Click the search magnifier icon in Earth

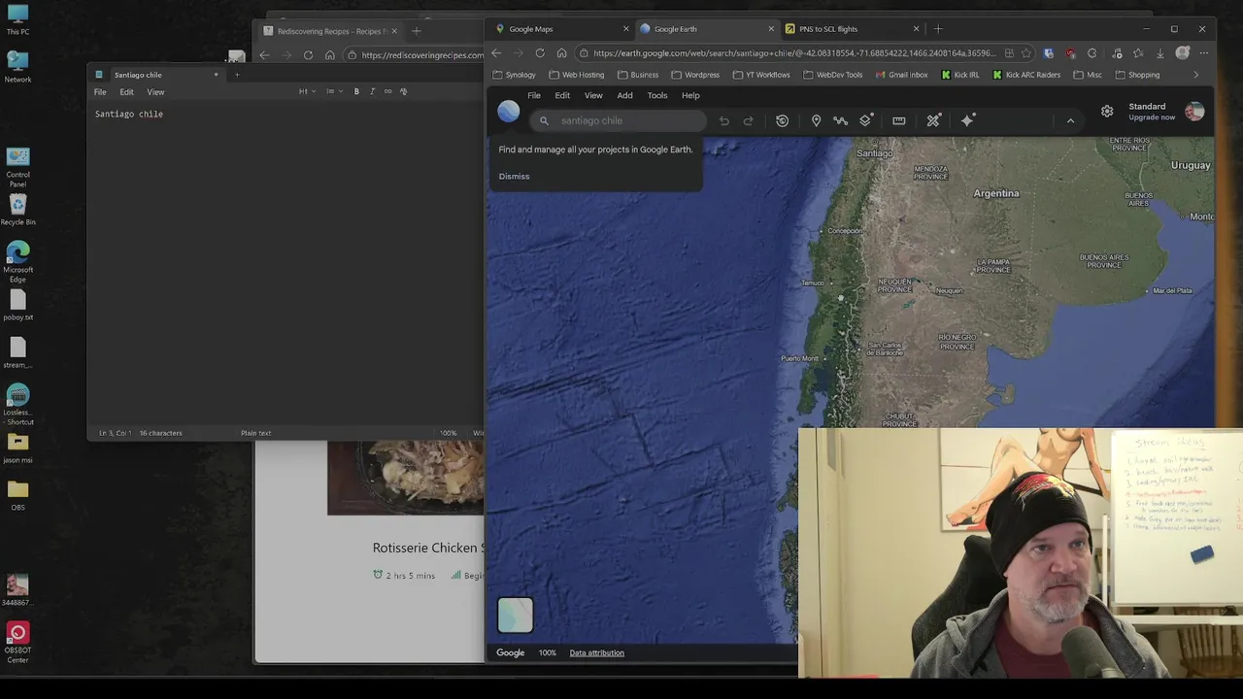pyautogui.click(x=544, y=121)
